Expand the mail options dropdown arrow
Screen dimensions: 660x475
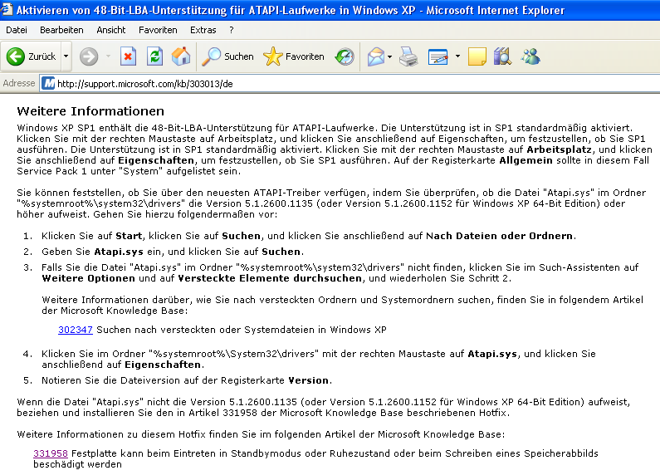pos(389,56)
